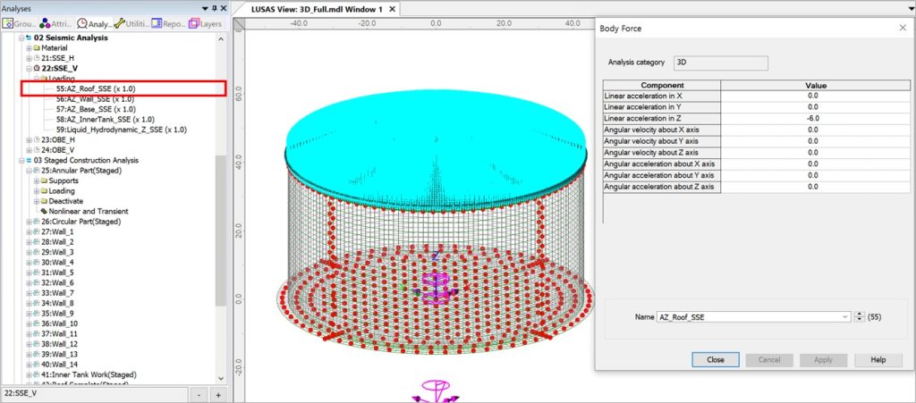Click the minus button beside 22:SSE_V field
916x403 pixels.
coord(199,394)
